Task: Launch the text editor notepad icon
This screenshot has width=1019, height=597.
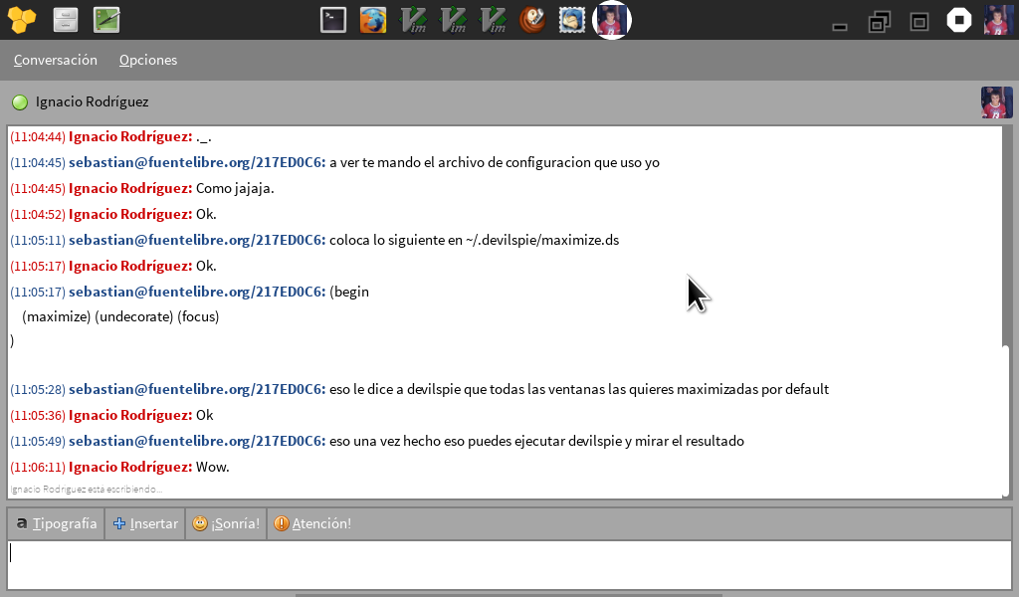Action: coord(106,20)
